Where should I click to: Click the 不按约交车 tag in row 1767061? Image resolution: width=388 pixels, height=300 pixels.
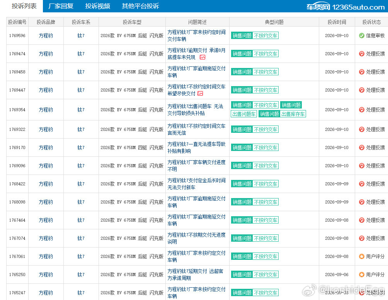pyautogui.click(x=265, y=256)
